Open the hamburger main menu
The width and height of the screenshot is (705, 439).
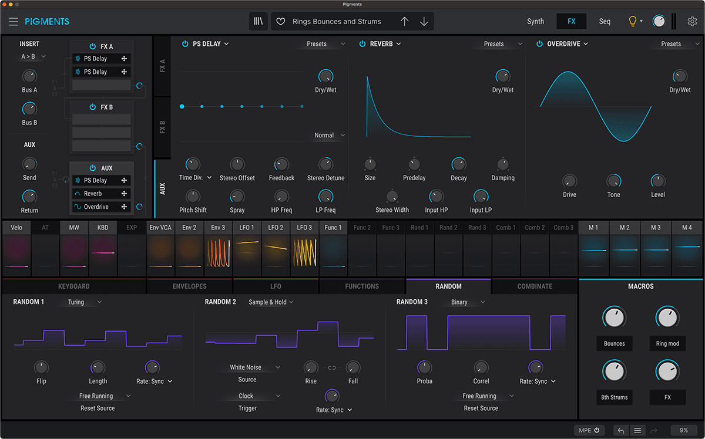coord(13,22)
